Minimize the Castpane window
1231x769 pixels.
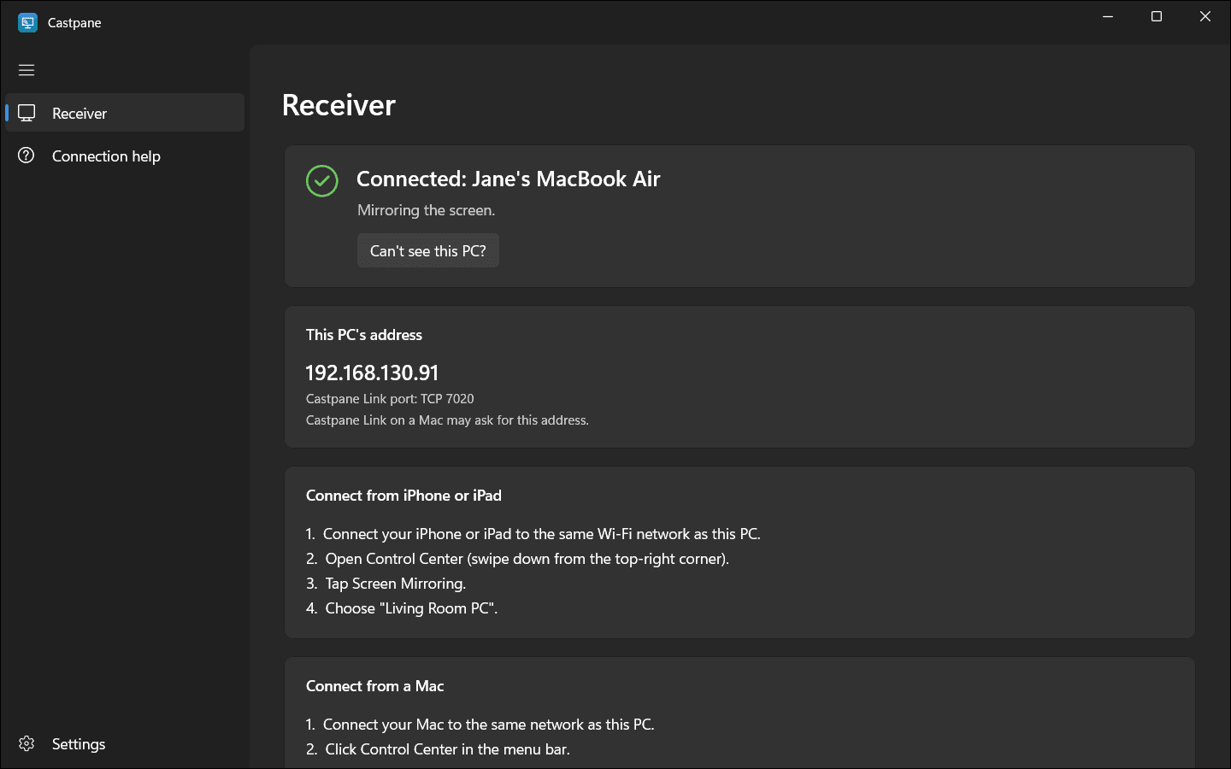pyautogui.click(x=1108, y=17)
